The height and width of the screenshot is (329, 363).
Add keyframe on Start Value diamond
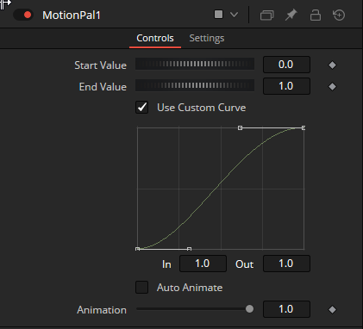[x=332, y=65]
